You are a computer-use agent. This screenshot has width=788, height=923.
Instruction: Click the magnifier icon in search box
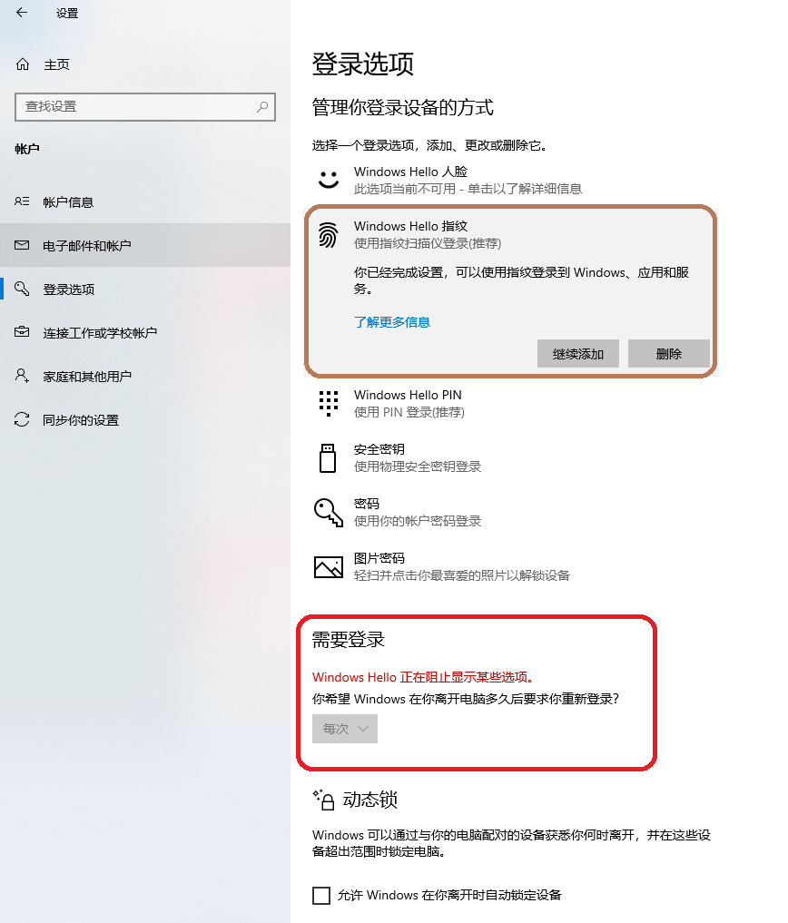tap(262, 106)
